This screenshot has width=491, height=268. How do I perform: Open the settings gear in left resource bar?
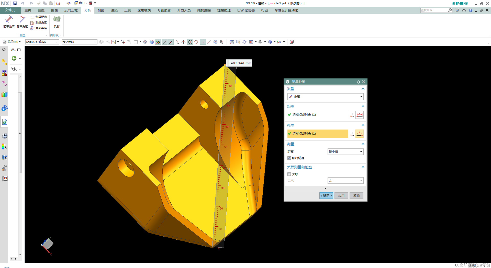[x=4, y=49]
